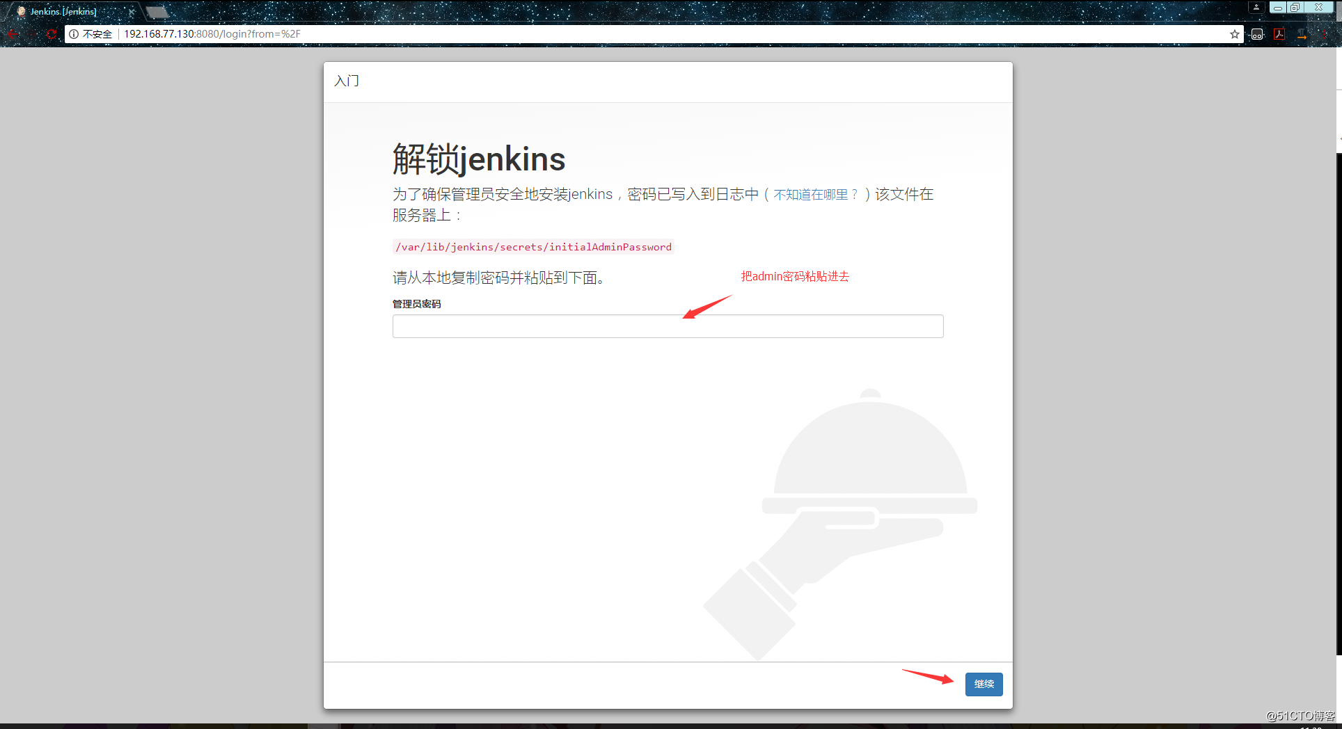The image size is (1342, 729).
Task: Click the 入门 dialog title
Action: [x=347, y=81]
